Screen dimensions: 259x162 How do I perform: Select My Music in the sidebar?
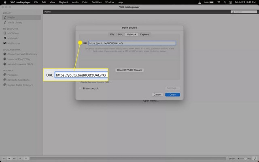[13, 38]
